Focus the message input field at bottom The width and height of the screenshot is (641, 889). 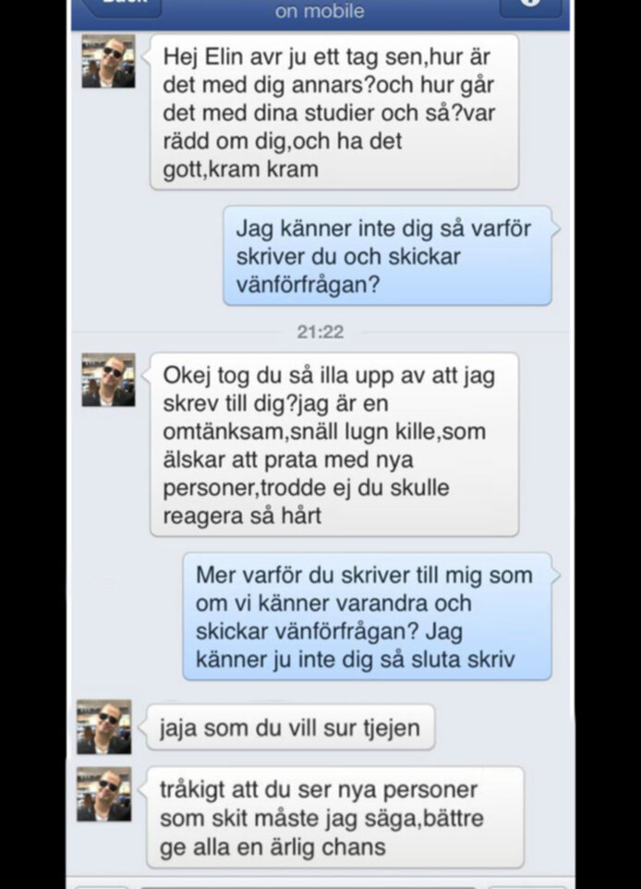308,885
